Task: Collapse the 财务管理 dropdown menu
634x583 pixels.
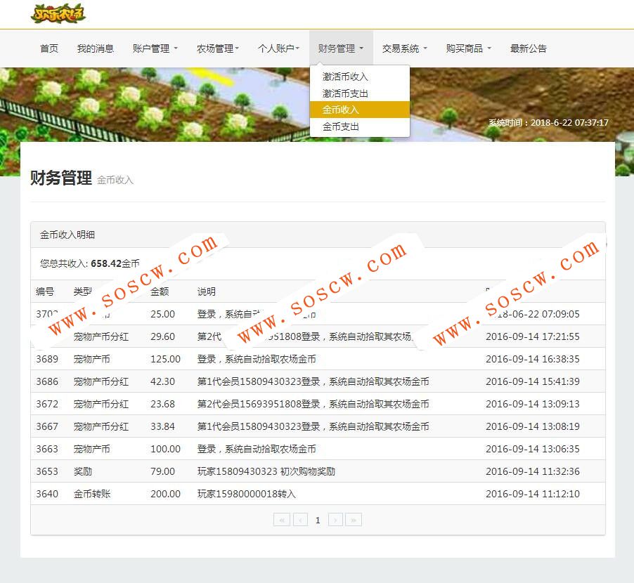Action: [341, 48]
